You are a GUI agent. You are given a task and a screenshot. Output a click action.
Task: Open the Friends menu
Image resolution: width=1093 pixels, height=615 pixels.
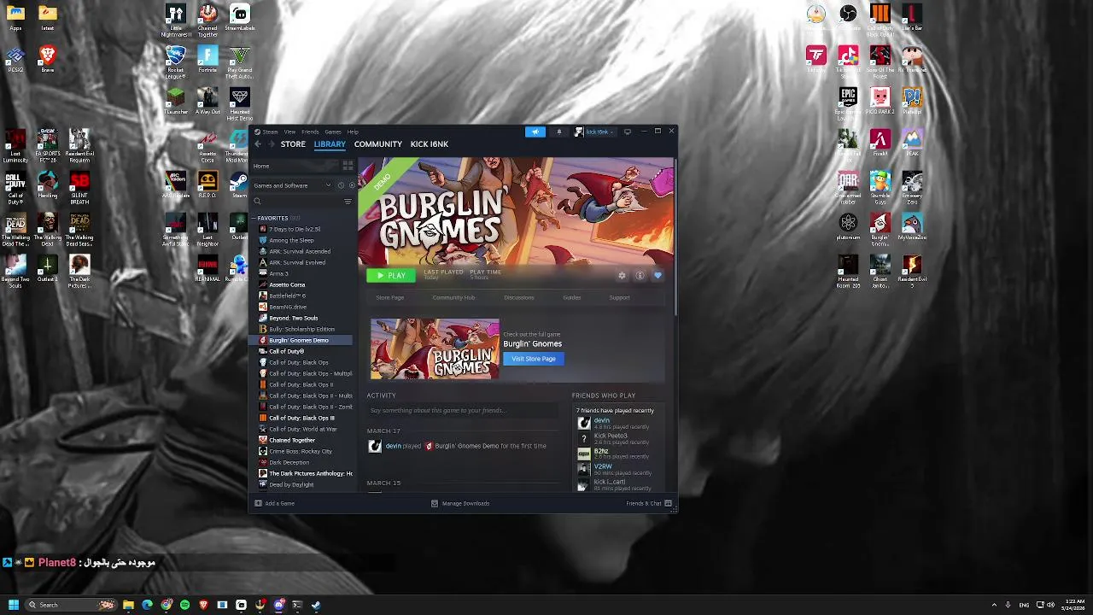click(x=310, y=132)
